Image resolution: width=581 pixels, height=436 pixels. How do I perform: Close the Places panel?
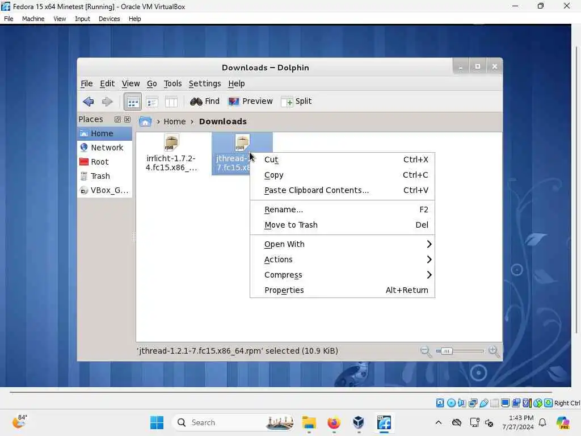(127, 119)
